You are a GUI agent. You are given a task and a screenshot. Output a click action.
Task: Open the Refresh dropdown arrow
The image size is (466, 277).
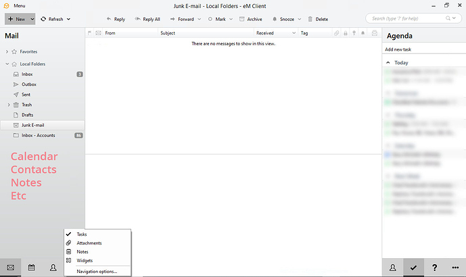(69, 19)
